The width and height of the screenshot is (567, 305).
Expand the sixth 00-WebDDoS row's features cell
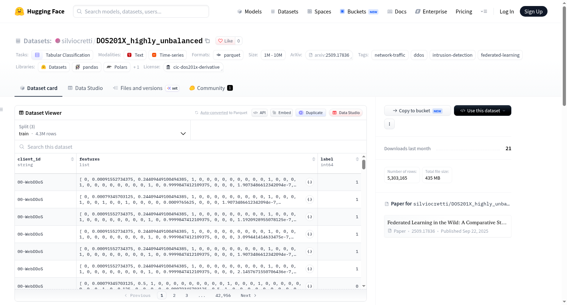(310, 269)
